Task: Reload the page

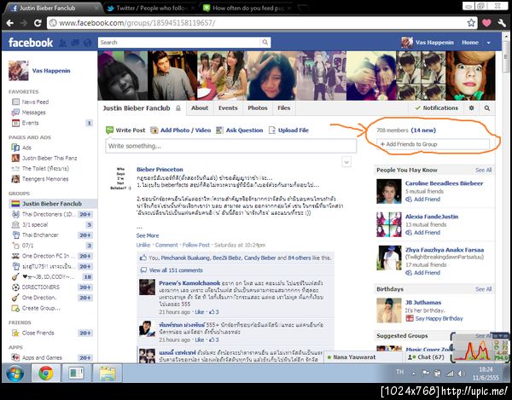Action: 38,23
